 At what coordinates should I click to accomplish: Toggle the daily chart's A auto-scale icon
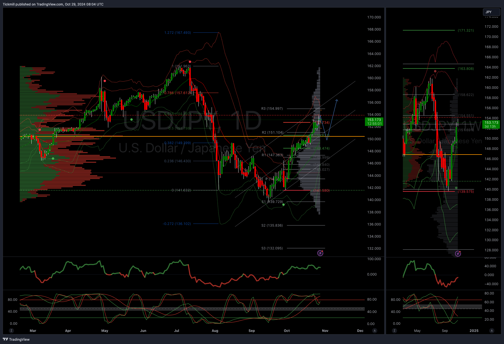pos(375,331)
